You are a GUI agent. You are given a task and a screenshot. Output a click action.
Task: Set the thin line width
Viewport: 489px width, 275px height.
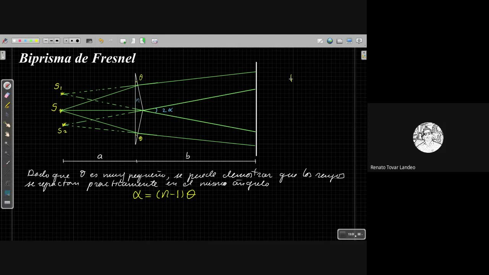click(46, 41)
